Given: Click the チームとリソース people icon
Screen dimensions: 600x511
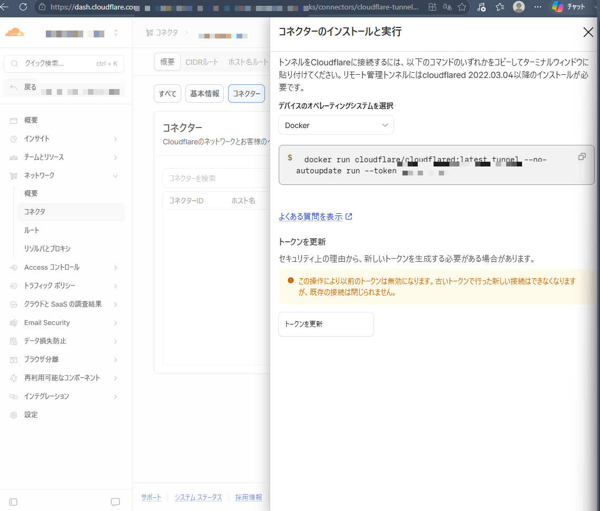Looking at the screenshot, I should click(x=14, y=158).
